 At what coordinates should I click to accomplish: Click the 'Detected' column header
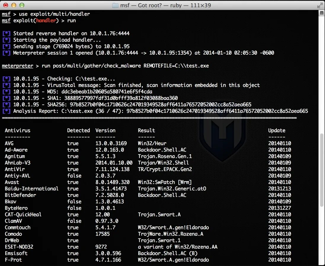[78, 130]
